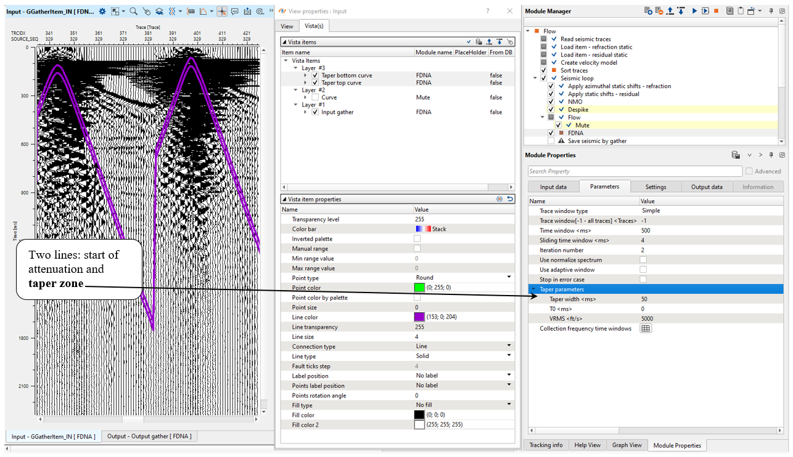Collapse the Layer #3 tree node

click(295, 68)
